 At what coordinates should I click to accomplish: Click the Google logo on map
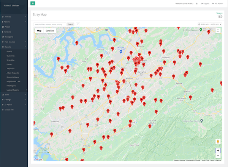point(38,159)
